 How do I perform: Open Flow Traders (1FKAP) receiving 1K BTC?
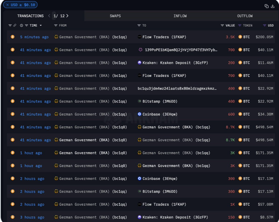pyautogui.click(x=164, y=204)
